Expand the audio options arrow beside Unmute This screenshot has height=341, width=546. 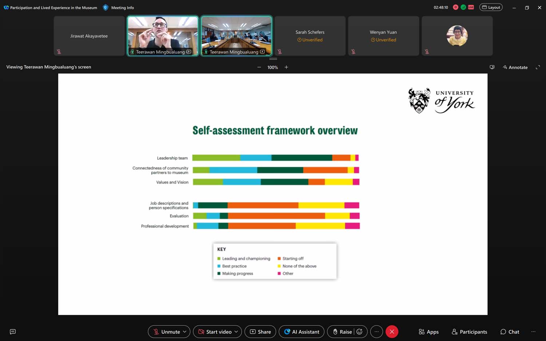coord(185,332)
